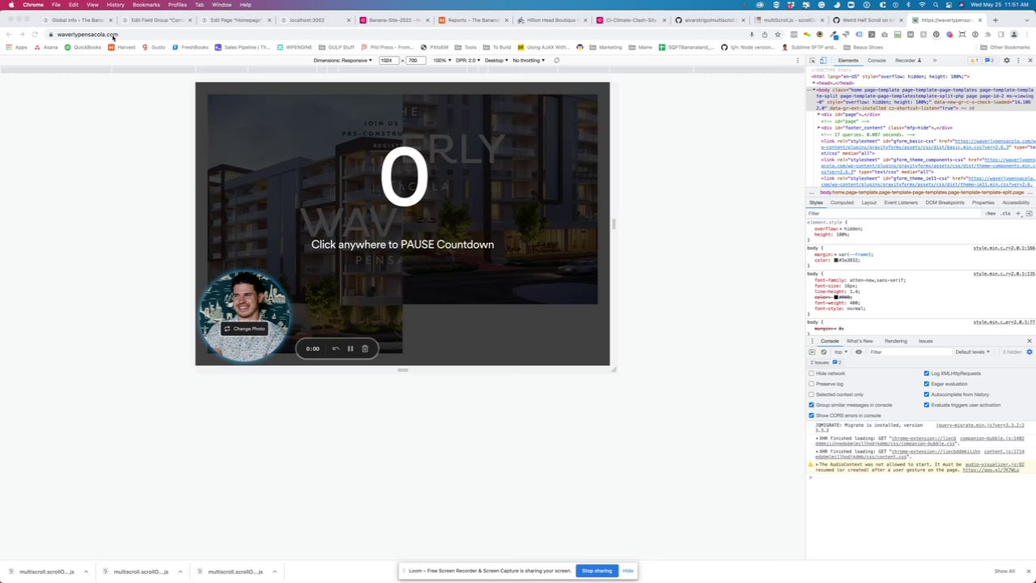Uncheck Group similar messages in console
This screenshot has height=583, width=1036.
tap(812, 405)
